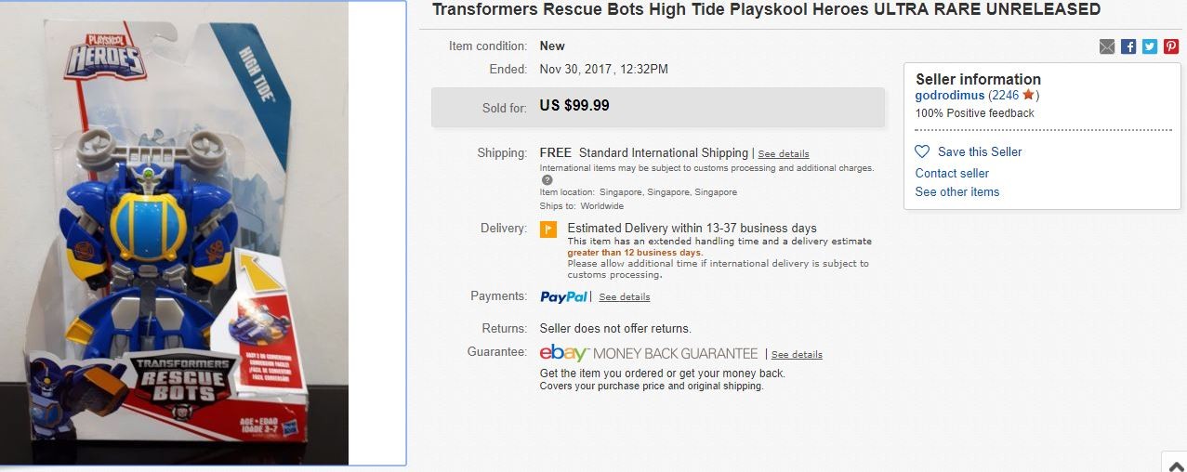Open seller godrodimus profile link

click(x=950, y=95)
